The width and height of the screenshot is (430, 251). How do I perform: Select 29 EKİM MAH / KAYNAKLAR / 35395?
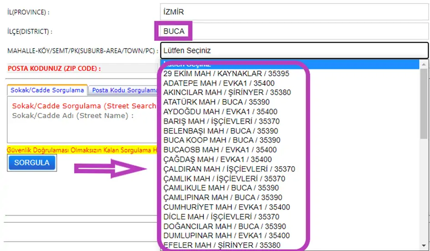pyautogui.click(x=226, y=73)
